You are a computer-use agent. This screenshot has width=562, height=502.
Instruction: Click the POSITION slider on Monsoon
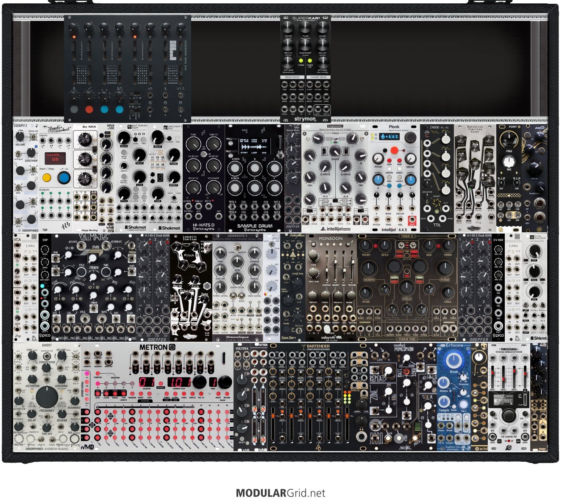(x=327, y=267)
